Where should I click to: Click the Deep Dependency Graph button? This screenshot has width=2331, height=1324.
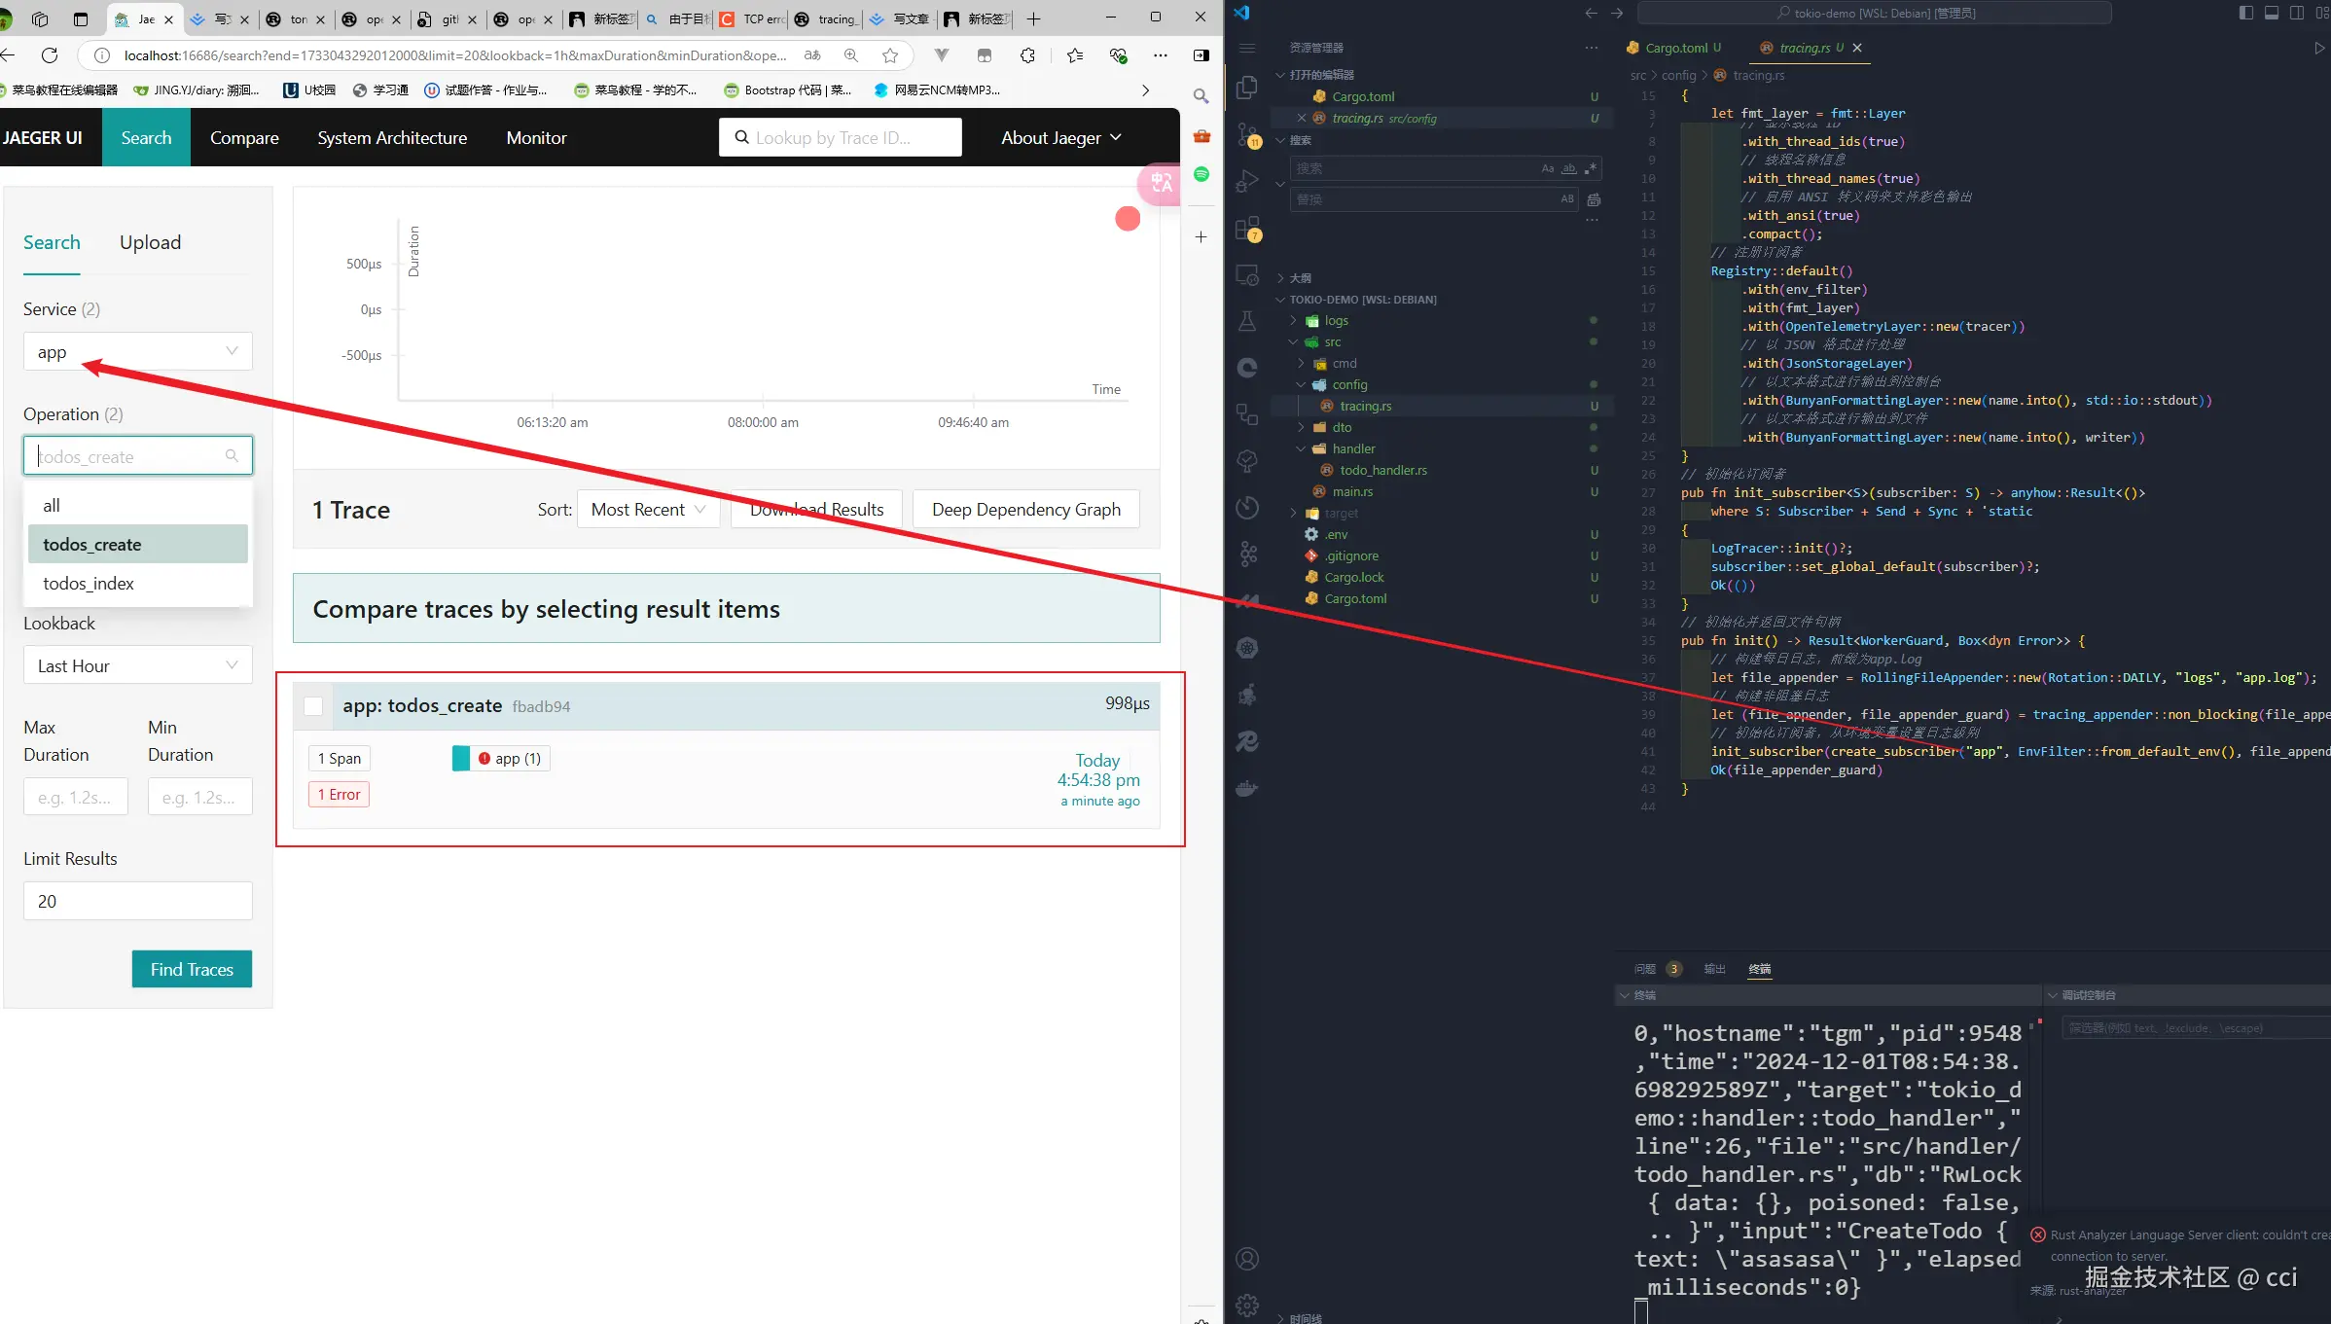click(1025, 510)
